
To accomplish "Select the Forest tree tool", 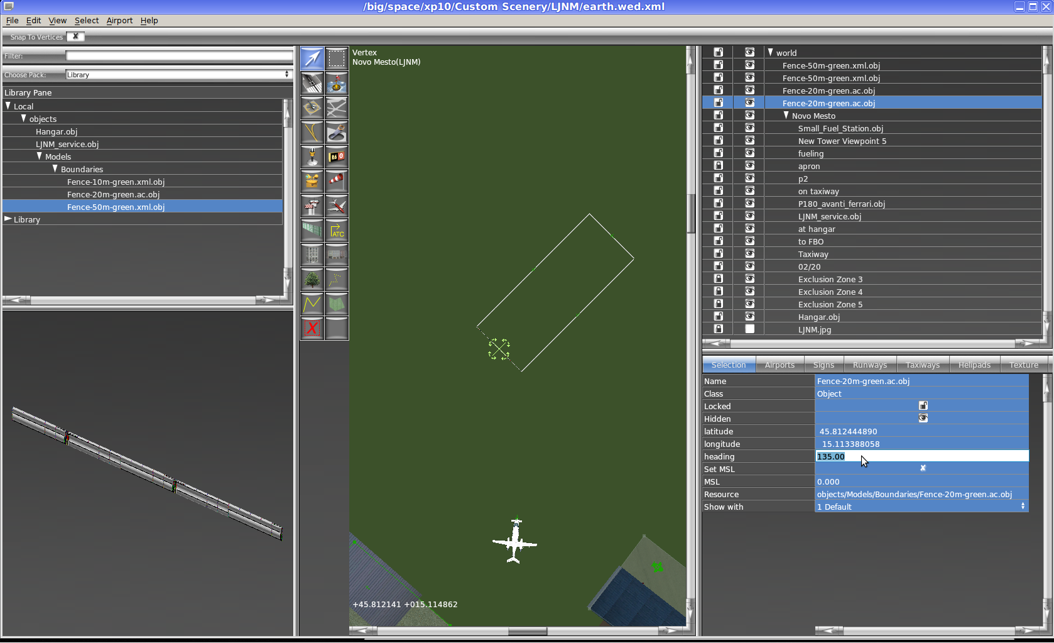I will [x=312, y=279].
